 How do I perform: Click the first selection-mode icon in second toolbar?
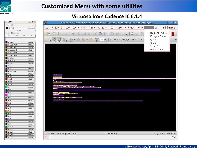click(x=48, y=40)
